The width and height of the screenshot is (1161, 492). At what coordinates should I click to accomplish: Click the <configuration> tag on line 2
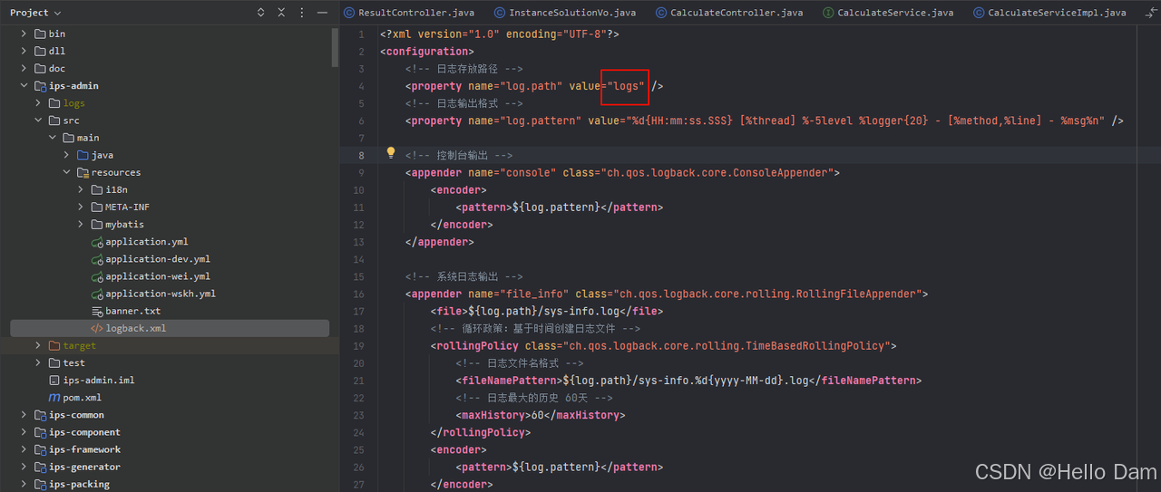click(x=427, y=52)
